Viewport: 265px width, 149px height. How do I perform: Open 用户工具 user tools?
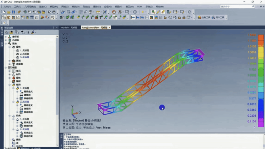point(218,17)
